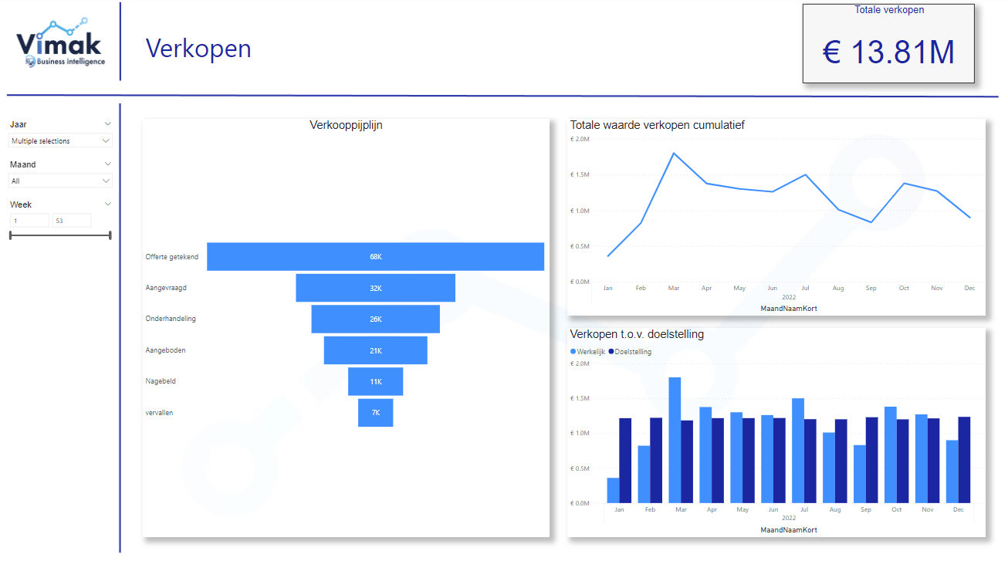Click the Verkopen page title
1008x561 pixels.
point(198,49)
